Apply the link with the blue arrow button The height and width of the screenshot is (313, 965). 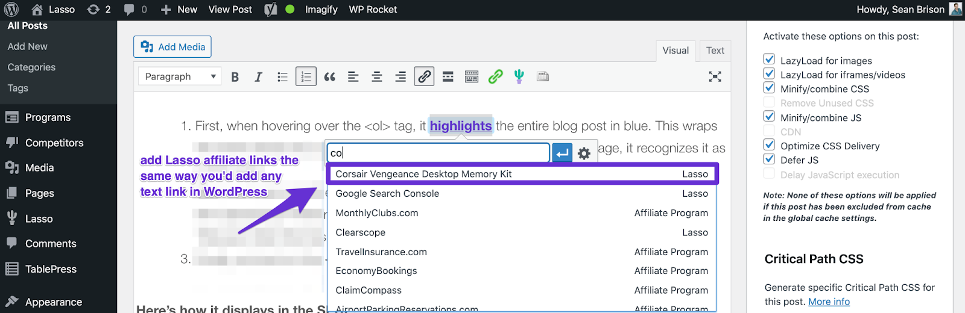pyautogui.click(x=562, y=153)
